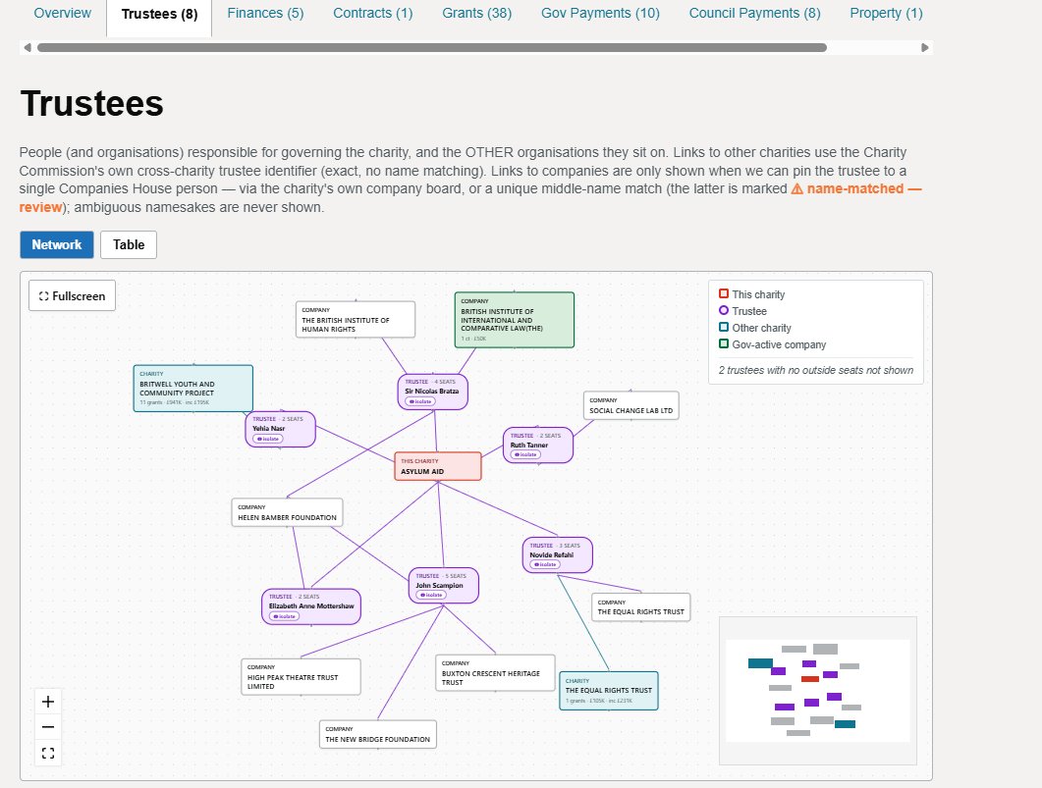Click the fit-view icon below zoom controls
The image size is (1042, 788).
click(48, 753)
